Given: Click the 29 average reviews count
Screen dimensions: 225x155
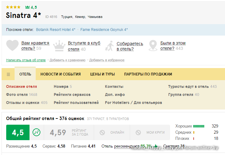Looking at the screenshot, I should click(x=216, y=132).
